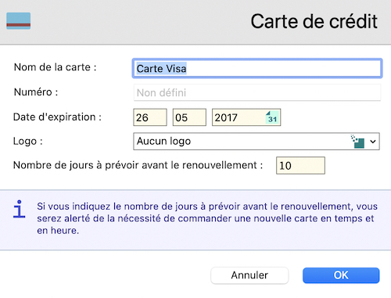
Task: Click the renewal days field showing 10
Action: click(x=300, y=165)
